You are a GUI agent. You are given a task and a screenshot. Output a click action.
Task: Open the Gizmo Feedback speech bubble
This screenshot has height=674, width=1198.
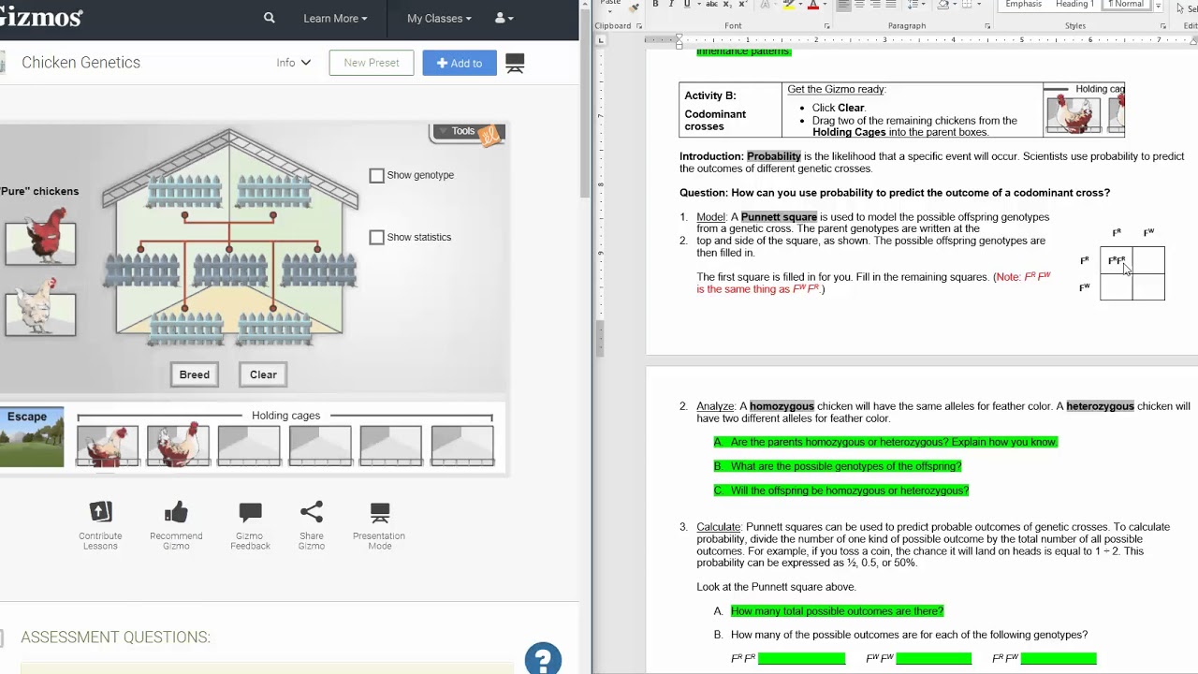(x=250, y=511)
